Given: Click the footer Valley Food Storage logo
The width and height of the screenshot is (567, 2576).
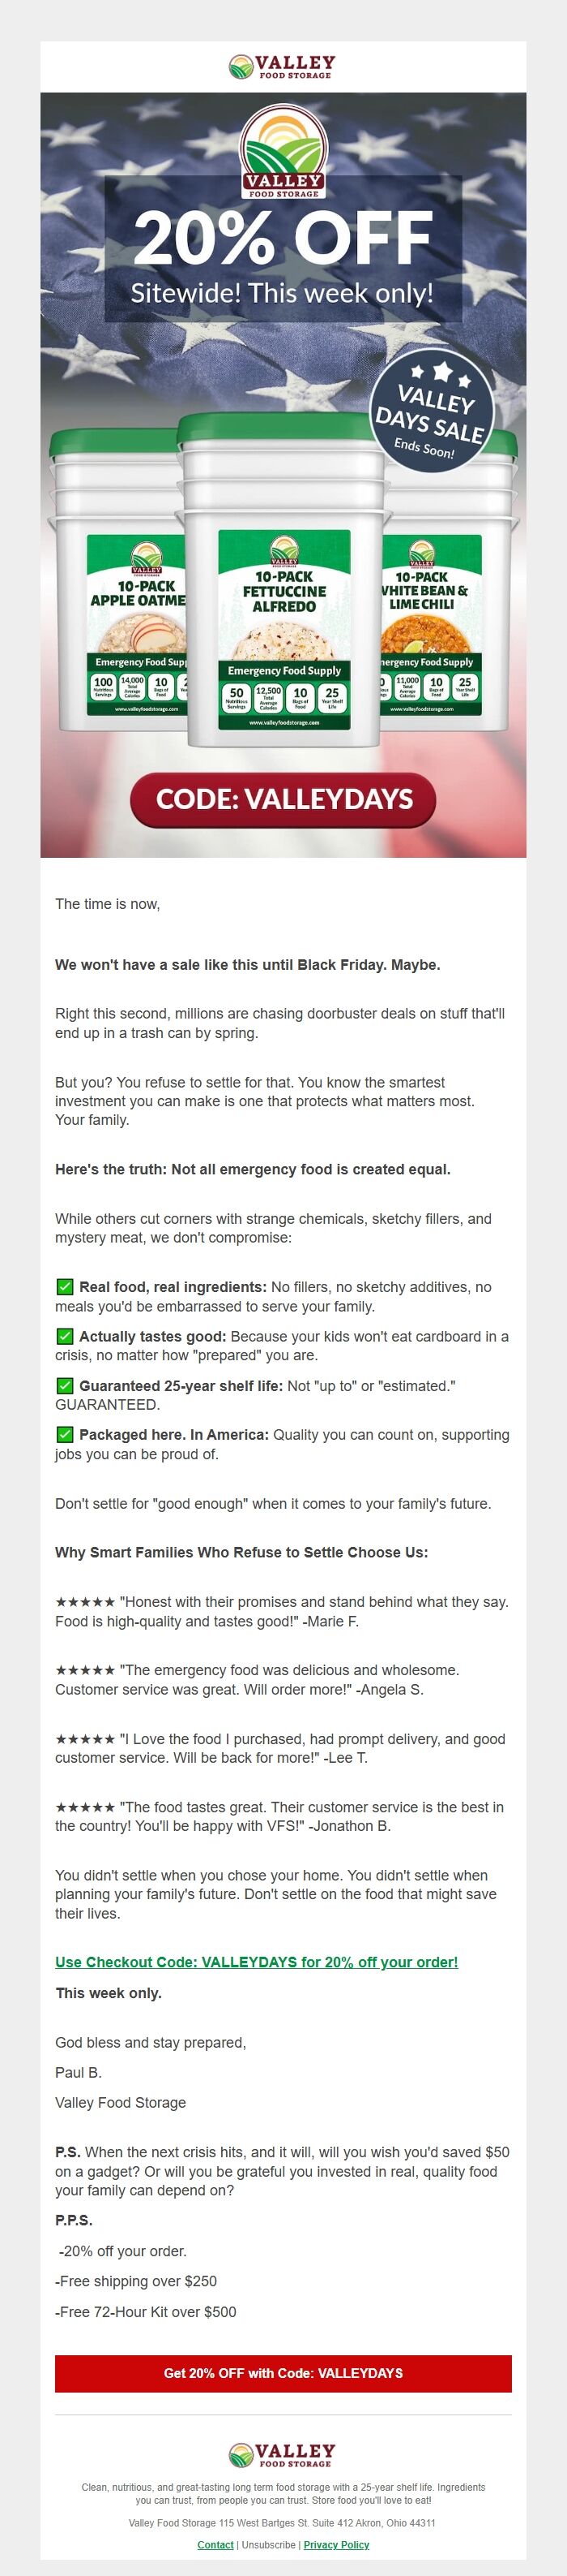Looking at the screenshot, I should 283,2455.
